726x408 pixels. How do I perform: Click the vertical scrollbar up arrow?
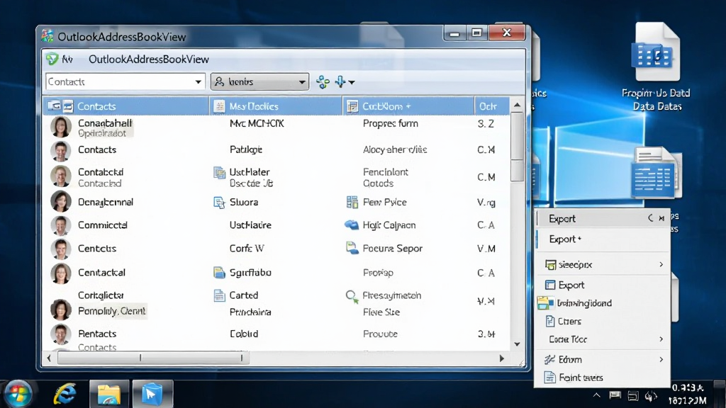[517, 105]
